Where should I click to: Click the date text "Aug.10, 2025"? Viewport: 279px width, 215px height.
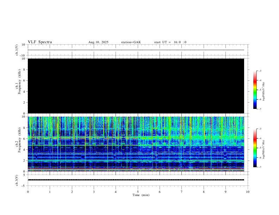coord(98,42)
